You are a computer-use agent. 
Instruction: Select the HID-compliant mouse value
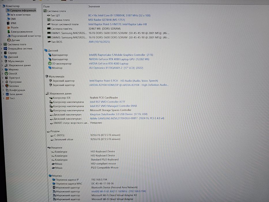[x=104, y=164]
